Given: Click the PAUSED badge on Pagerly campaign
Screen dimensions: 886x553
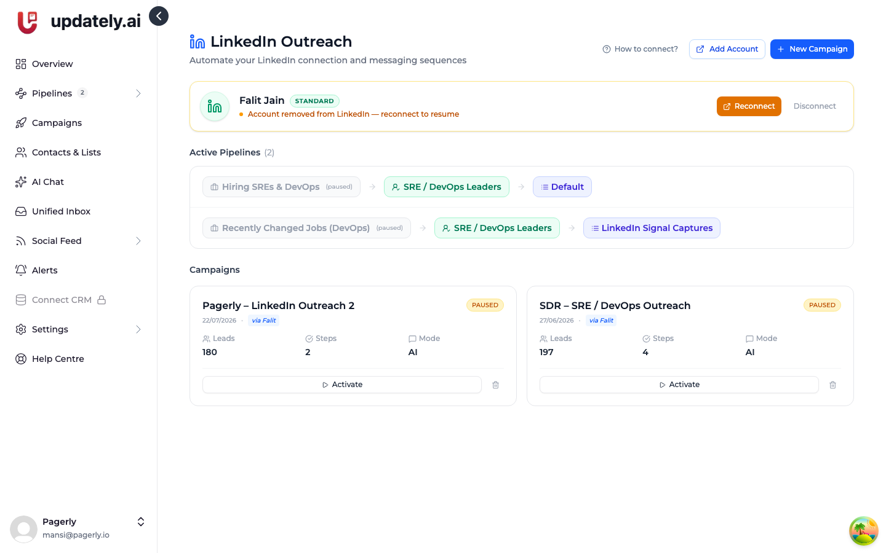Looking at the screenshot, I should pos(485,305).
